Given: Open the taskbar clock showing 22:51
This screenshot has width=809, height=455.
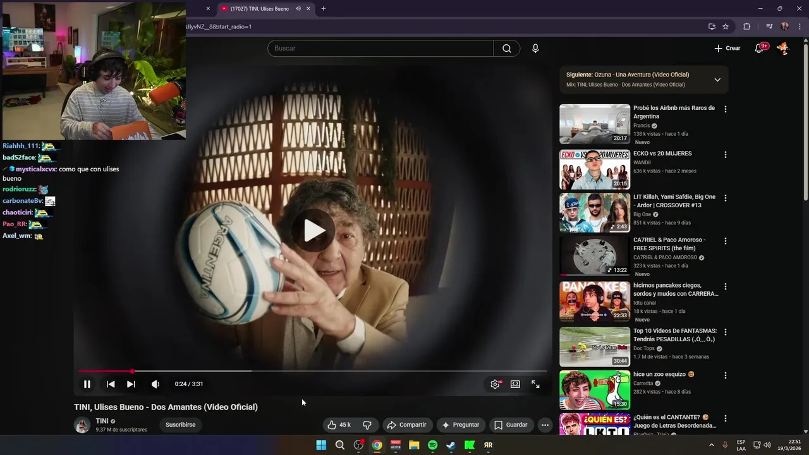Looking at the screenshot, I should click(x=790, y=445).
